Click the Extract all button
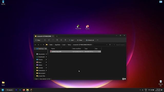The width and height of the screenshot is (164, 92). click(90, 40)
